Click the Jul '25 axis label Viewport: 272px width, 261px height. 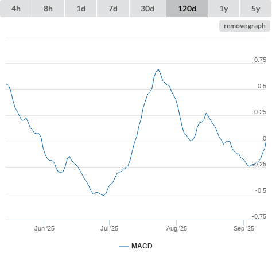[x=109, y=228]
